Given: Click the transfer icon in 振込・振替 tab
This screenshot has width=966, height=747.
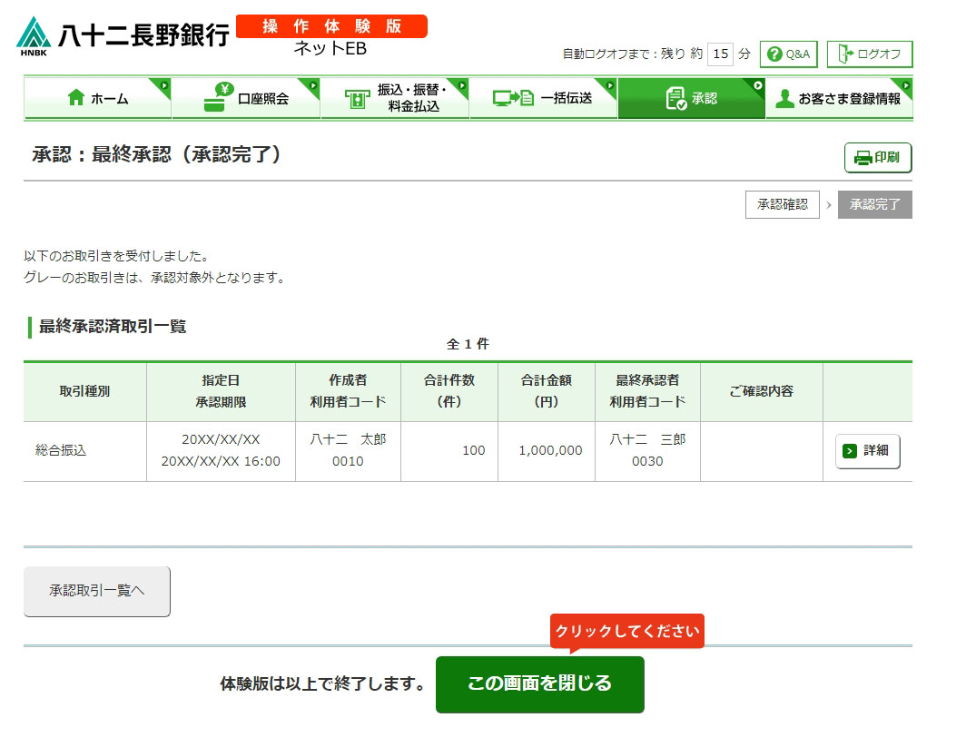Looking at the screenshot, I should [x=358, y=99].
